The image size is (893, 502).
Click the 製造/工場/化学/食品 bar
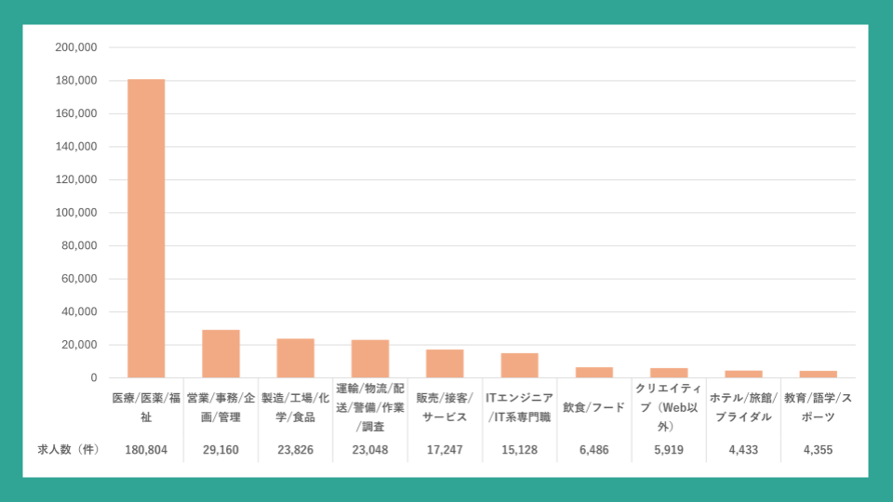point(295,358)
